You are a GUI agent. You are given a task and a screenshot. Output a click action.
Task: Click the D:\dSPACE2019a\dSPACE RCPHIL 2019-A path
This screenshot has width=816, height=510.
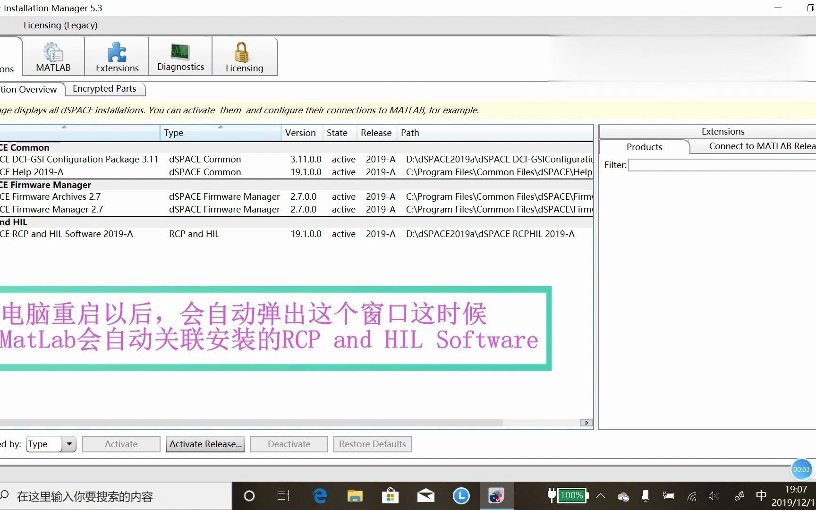(490, 234)
